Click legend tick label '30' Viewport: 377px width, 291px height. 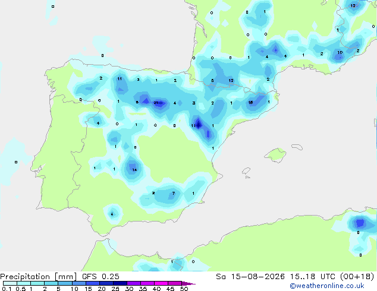pos(130,289)
